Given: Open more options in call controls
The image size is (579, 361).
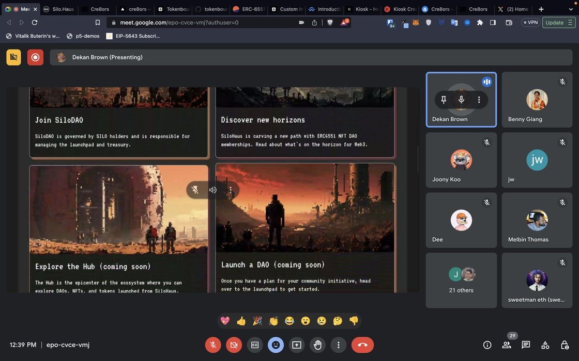Looking at the screenshot, I should [x=338, y=345].
